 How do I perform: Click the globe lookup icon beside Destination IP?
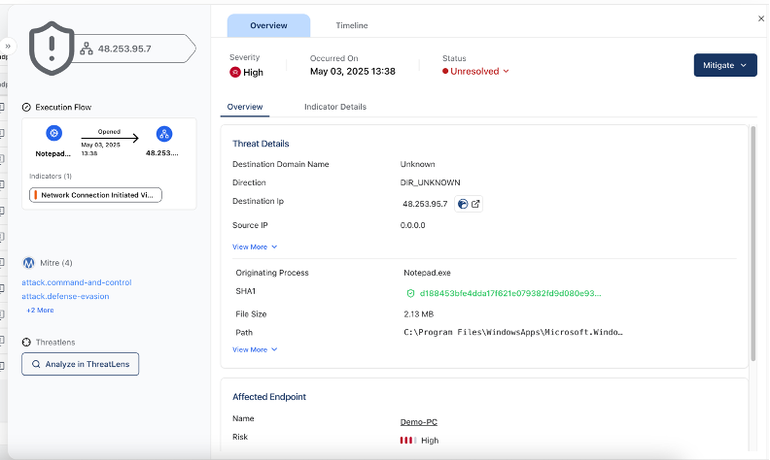point(463,204)
